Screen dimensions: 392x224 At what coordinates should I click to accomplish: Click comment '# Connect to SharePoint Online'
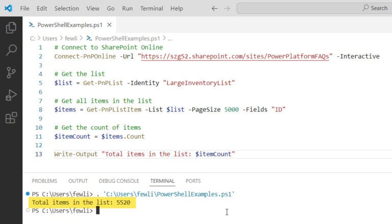[x=109, y=47]
